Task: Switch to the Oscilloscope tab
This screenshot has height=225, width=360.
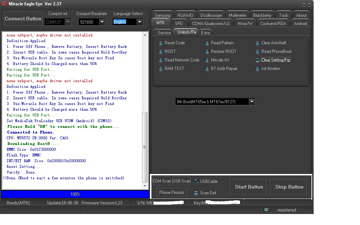Action: [211, 15]
